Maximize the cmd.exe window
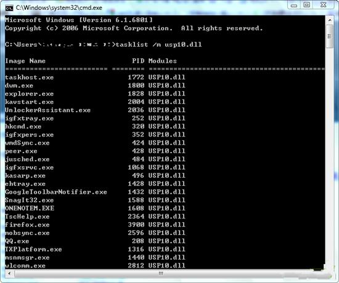Image resolution: width=339 pixels, height=283 pixels. 307,5
